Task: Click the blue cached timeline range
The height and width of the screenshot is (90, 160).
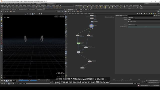Action: pos(28,80)
